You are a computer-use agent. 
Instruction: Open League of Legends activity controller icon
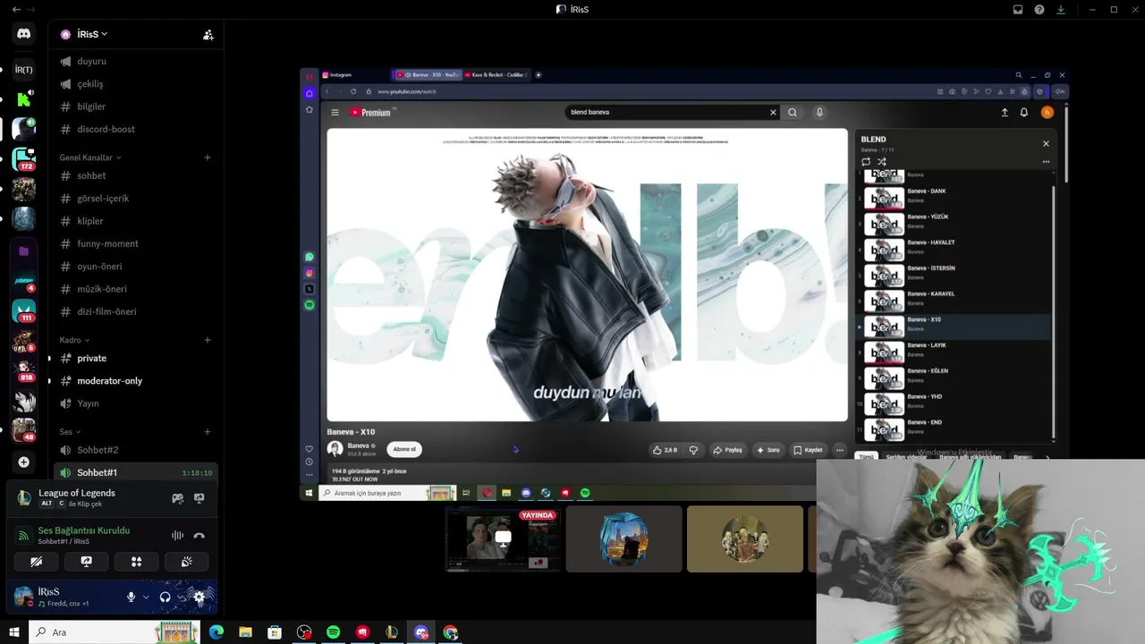click(178, 498)
